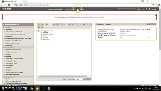Open the Администрирование menu

55,9
